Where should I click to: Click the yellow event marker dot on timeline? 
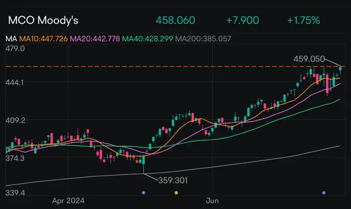click(x=176, y=192)
